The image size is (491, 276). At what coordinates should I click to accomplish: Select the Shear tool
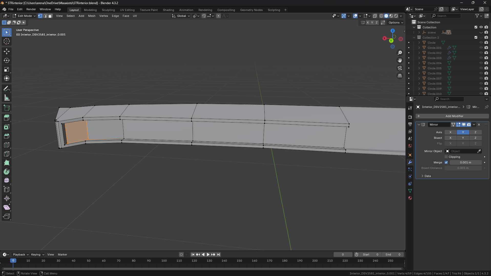pyautogui.click(x=7, y=207)
